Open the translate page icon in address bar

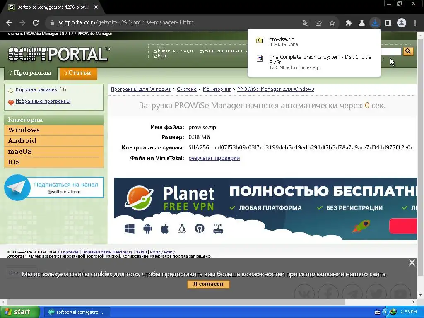(306, 23)
